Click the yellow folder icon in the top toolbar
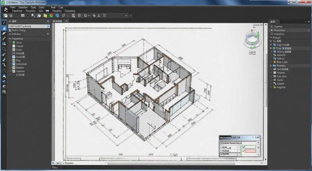312x171 pixels. pos(45,16)
